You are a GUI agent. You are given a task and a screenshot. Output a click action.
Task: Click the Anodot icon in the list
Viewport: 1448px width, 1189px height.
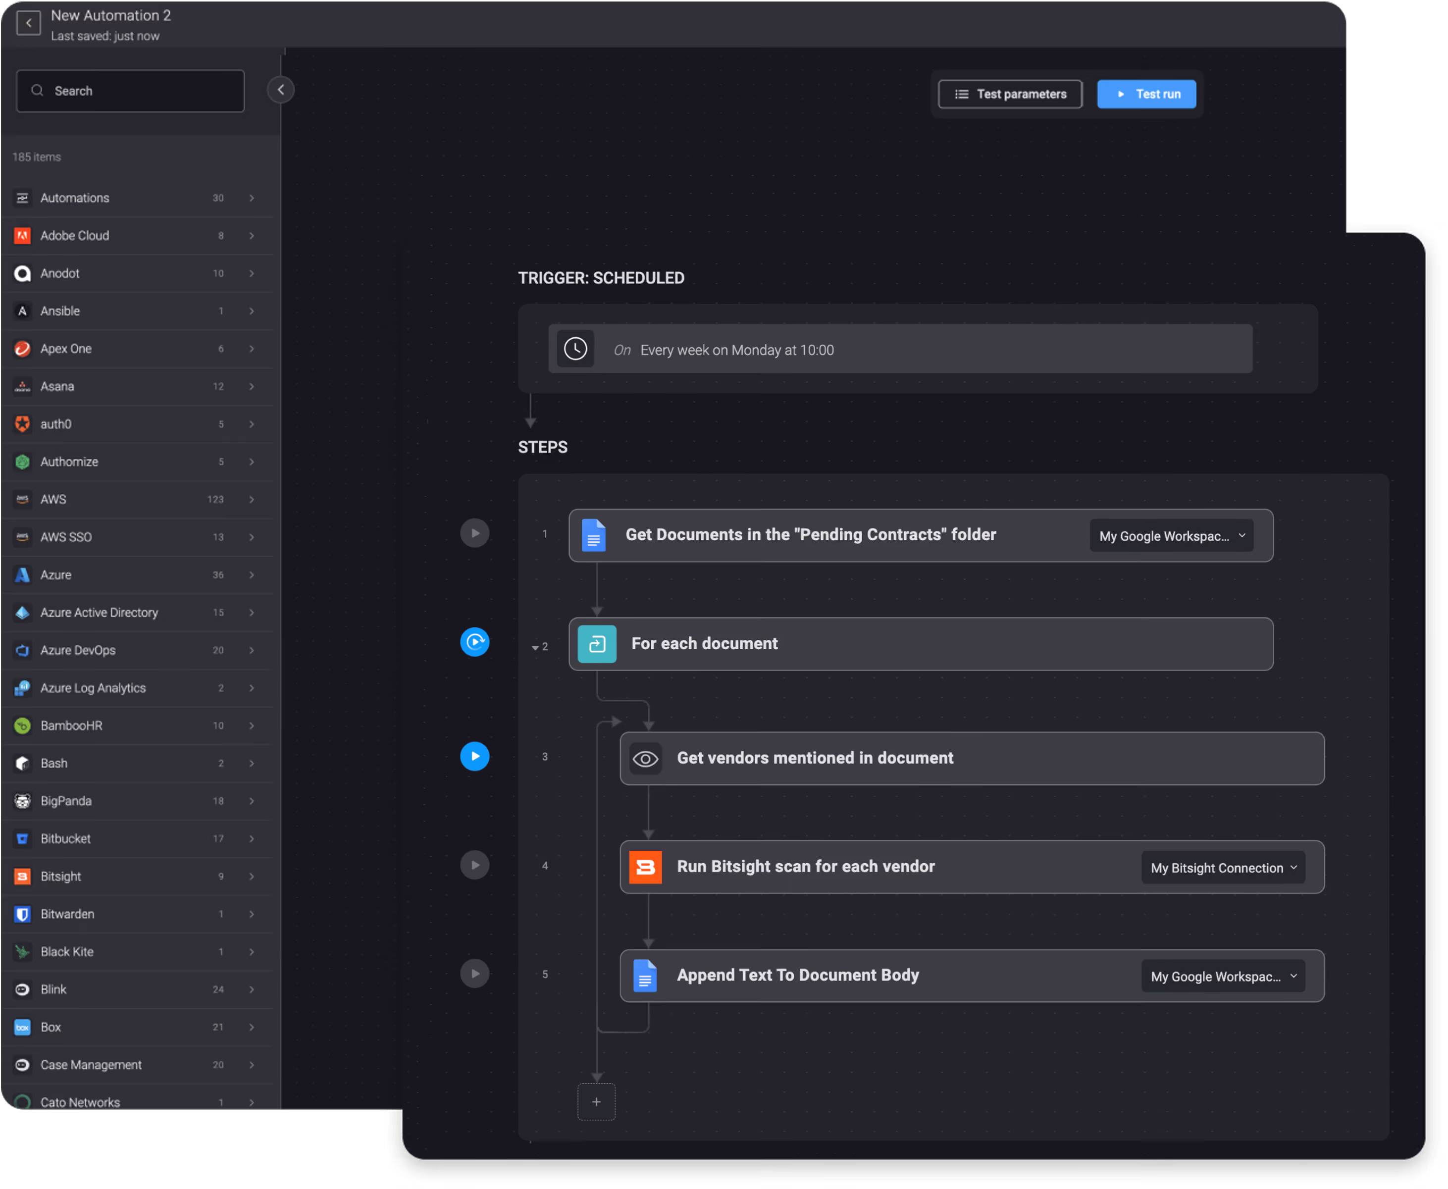pyautogui.click(x=23, y=274)
